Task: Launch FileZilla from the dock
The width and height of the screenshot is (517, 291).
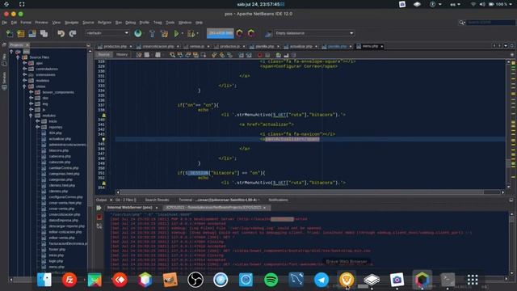Action: click(x=69, y=280)
